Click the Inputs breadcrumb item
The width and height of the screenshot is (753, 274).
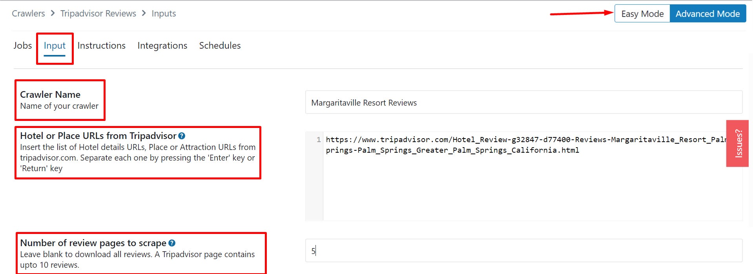(164, 13)
